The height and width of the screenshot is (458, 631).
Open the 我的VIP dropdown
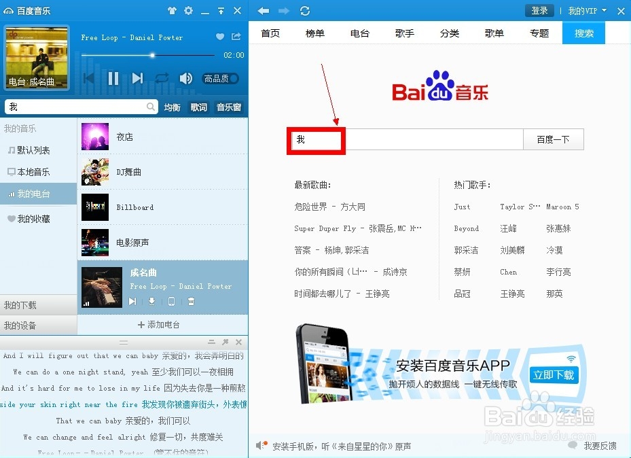[x=587, y=11]
